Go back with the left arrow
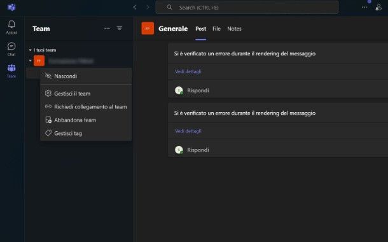The width and height of the screenshot is (388, 242). coord(135,8)
